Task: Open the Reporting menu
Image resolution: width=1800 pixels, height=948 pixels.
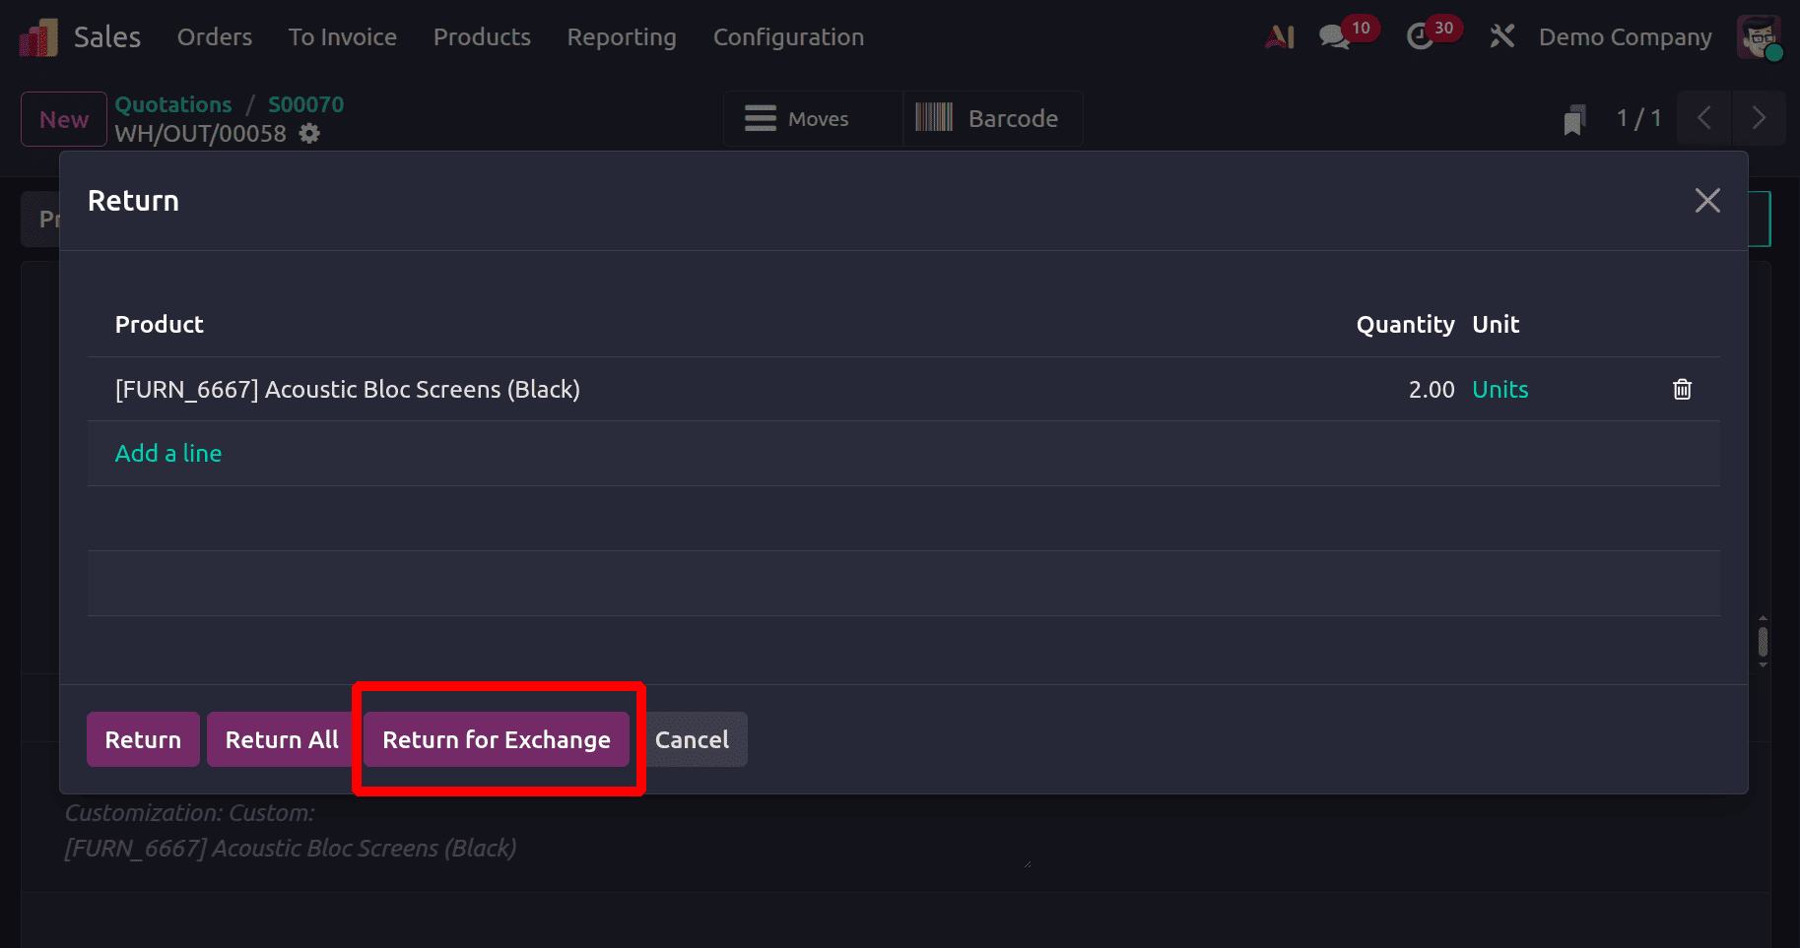Action: (x=622, y=37)
